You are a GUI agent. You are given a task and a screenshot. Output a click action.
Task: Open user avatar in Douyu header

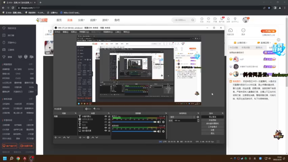coord(246,20)
